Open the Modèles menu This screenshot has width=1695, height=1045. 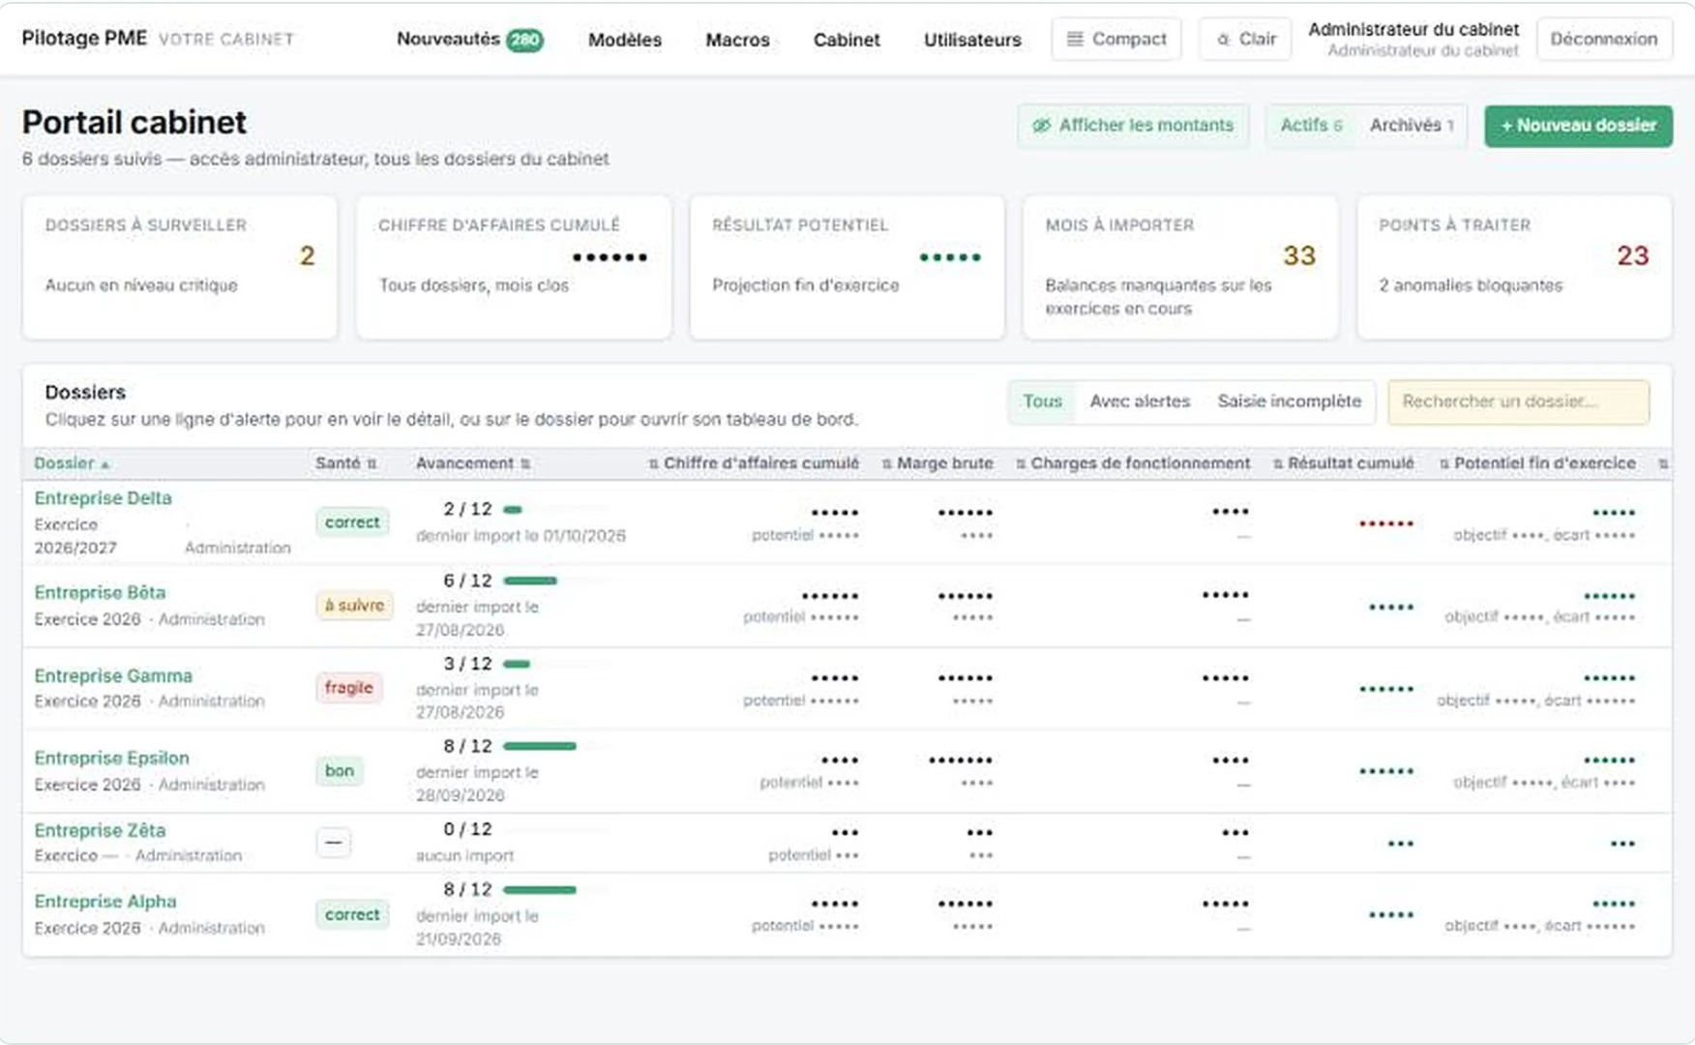(x=625, y=40)
